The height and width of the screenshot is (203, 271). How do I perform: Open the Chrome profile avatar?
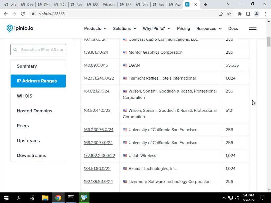pyautogui.click(x=257, y=14)
